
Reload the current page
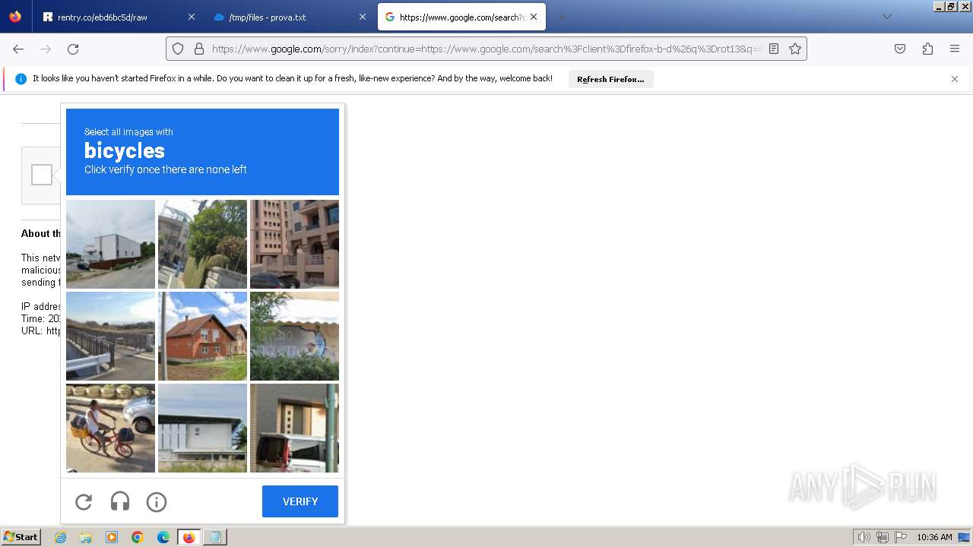click(x=73, y=49)
